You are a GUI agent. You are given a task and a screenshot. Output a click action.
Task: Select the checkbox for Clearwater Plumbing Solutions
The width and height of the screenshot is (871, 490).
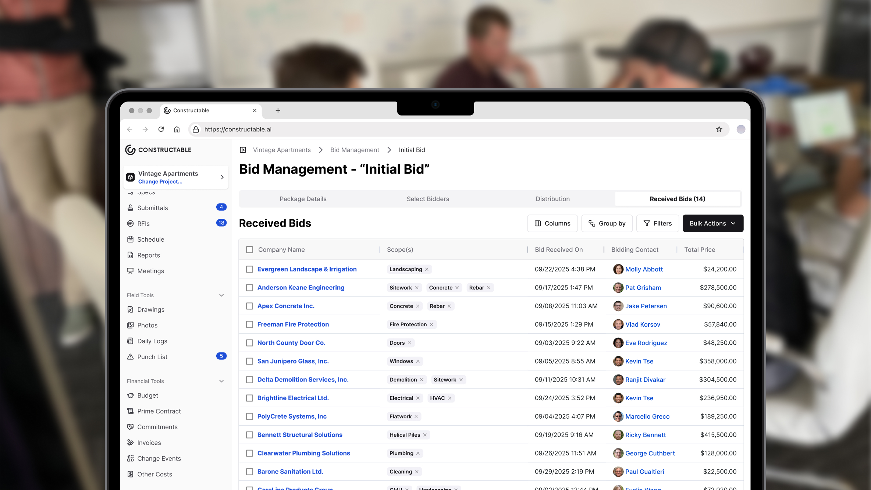[250, 453]
